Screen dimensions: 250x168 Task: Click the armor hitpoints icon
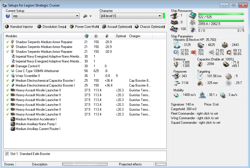[x=201, y=45]
